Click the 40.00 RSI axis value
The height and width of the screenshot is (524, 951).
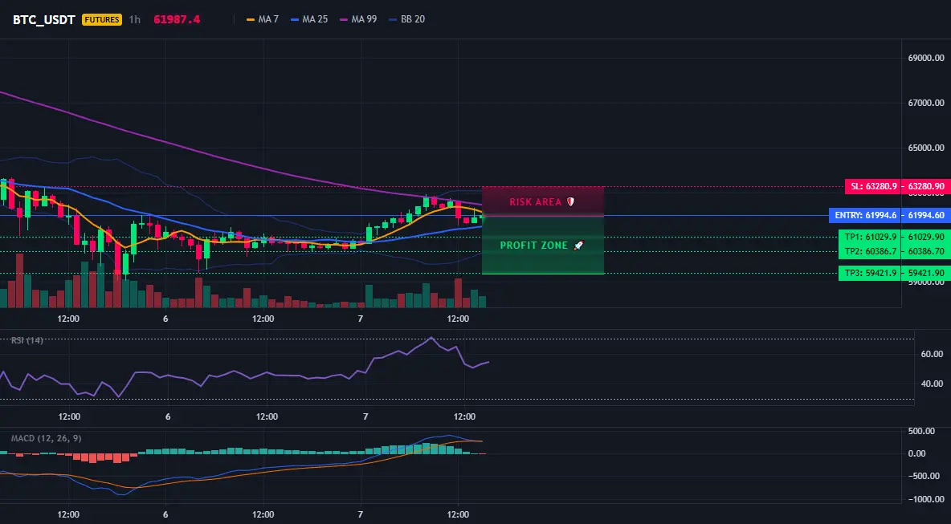[x=932, y=384]
